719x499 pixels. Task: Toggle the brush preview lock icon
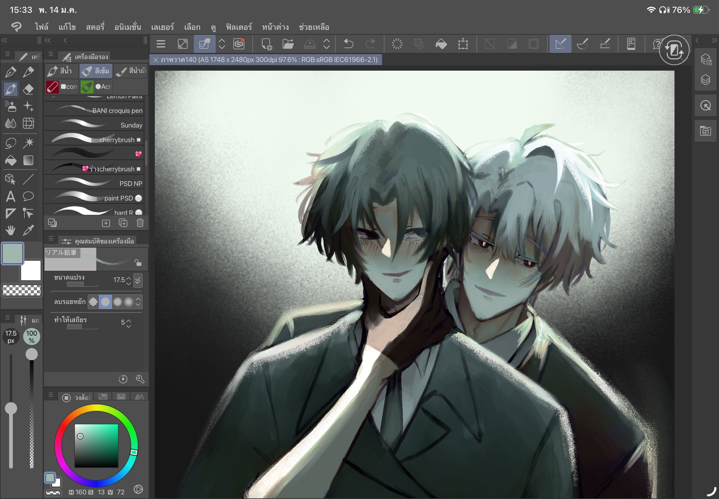[138, 263]
